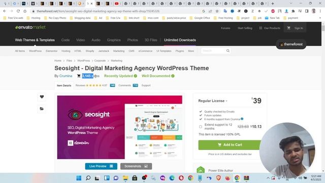Open Chrome's three-dot menu

click(x=320, y=11)
